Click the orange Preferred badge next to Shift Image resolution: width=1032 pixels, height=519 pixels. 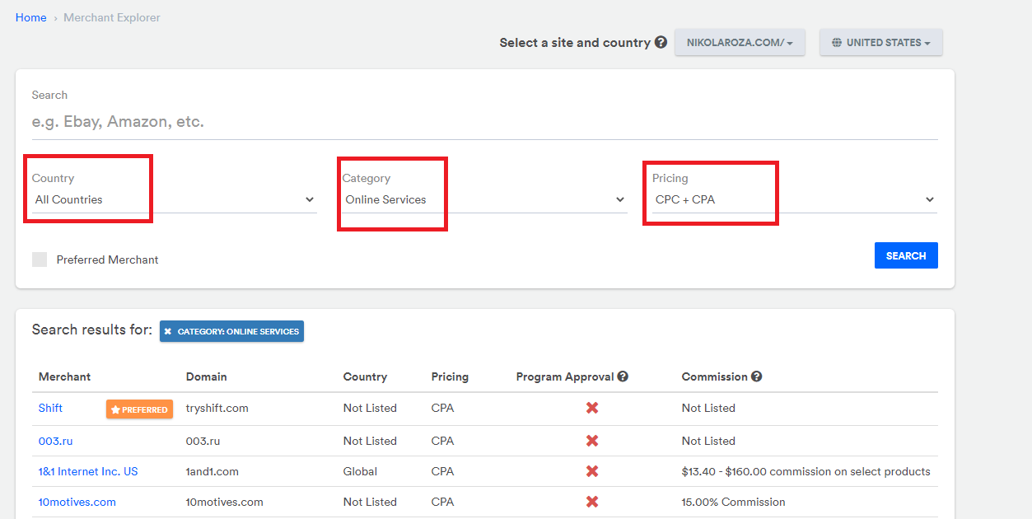pyautogui.click(x=139, y=409)
